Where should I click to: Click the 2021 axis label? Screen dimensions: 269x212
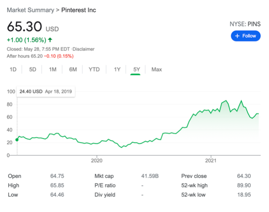211,160
